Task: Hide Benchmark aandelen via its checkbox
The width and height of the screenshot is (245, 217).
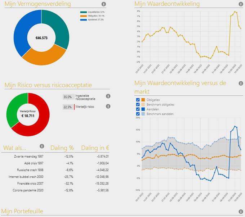Action: (137, 114)
